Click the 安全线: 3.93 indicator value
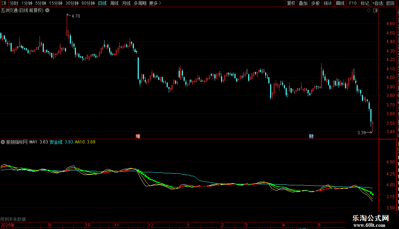The image size is (399, 229). 61,142
